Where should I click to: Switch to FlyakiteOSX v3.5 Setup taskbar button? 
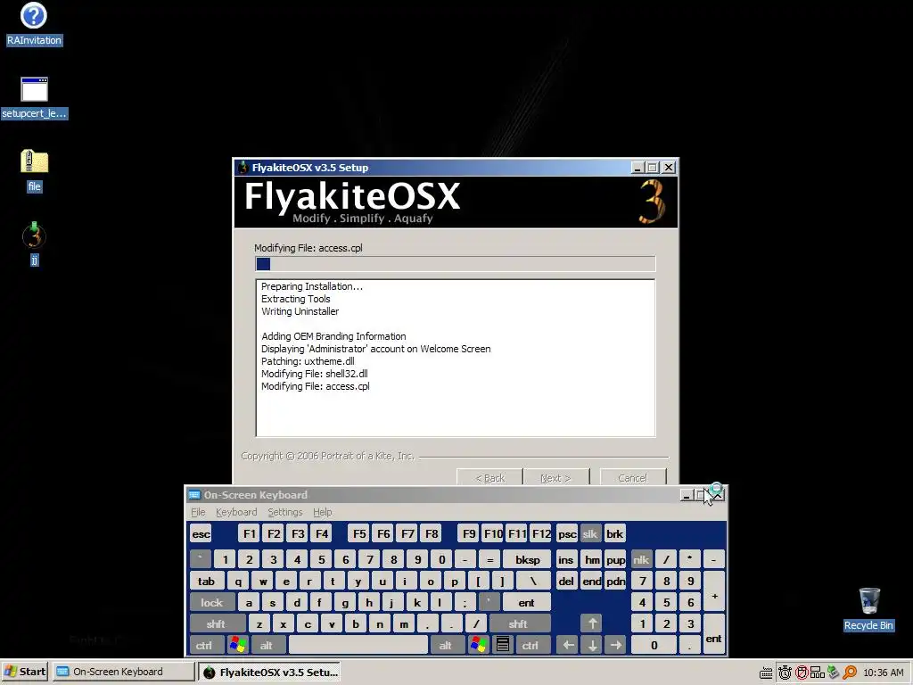click(269, 672)
